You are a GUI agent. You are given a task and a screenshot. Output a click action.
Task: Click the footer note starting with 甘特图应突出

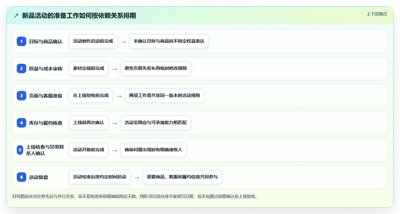click(x=136, y=196)
